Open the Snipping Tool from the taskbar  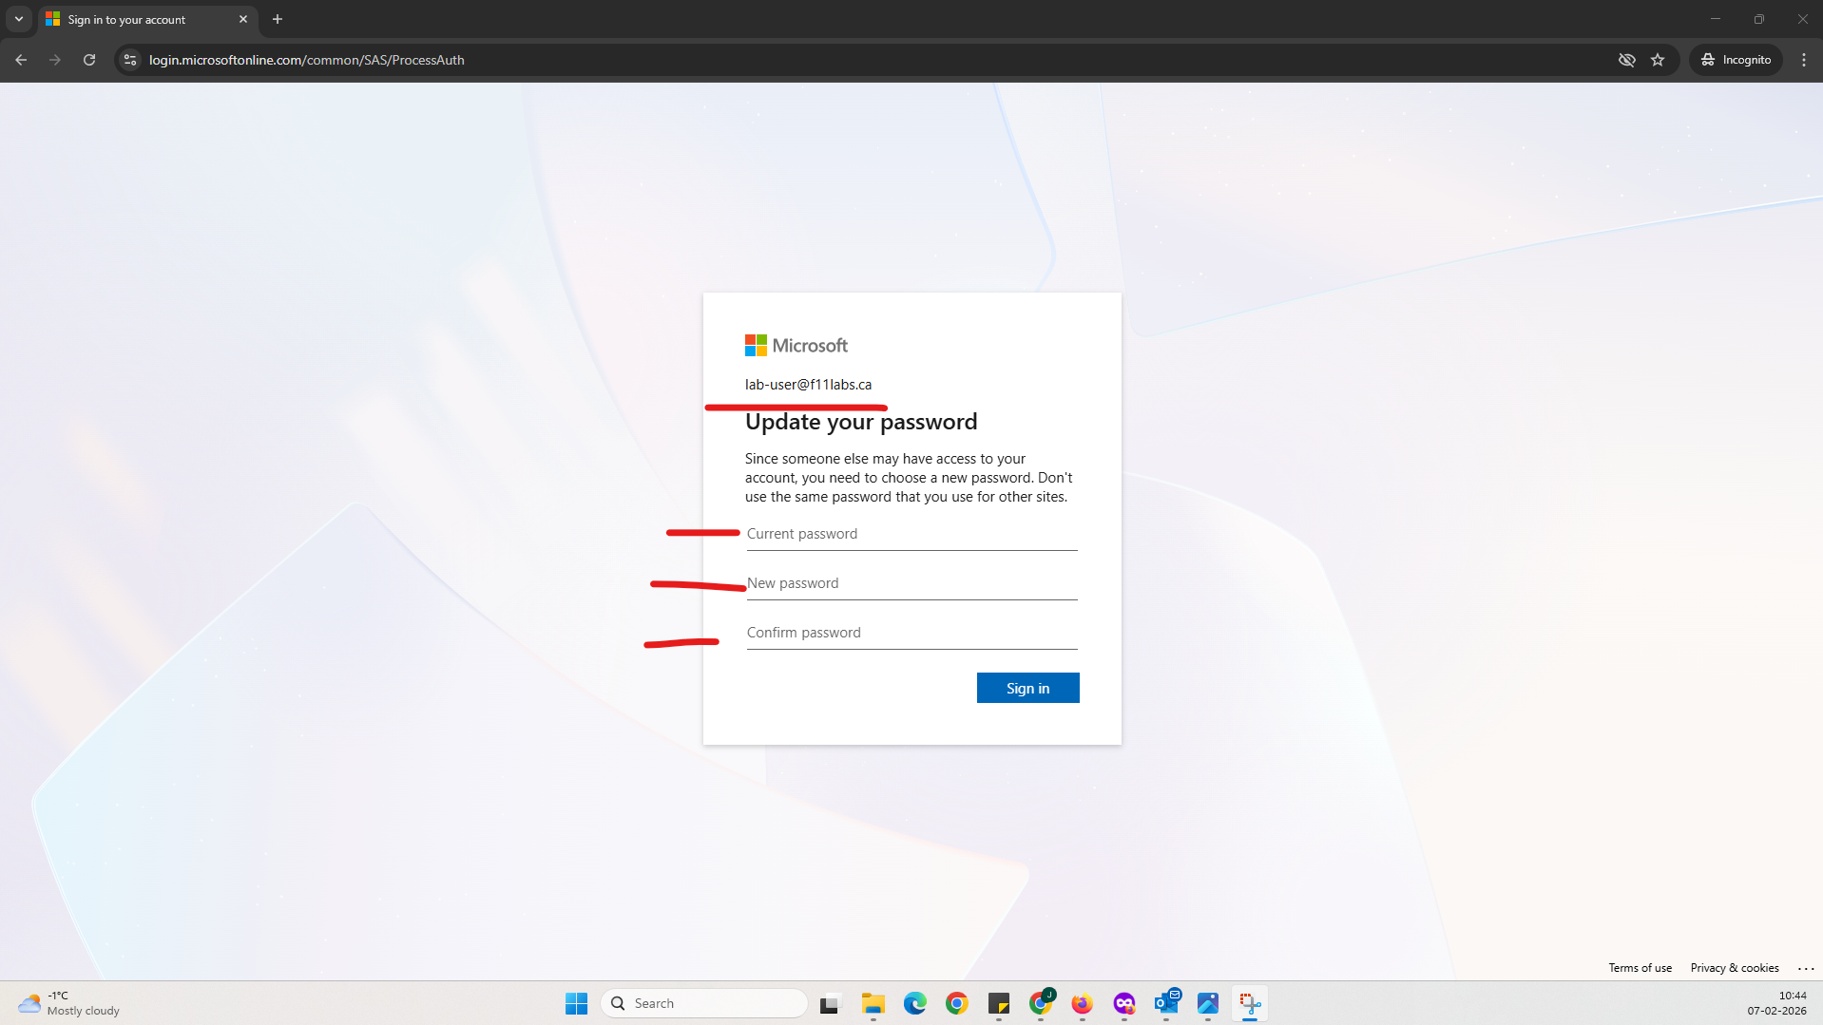point(1248,1003)
